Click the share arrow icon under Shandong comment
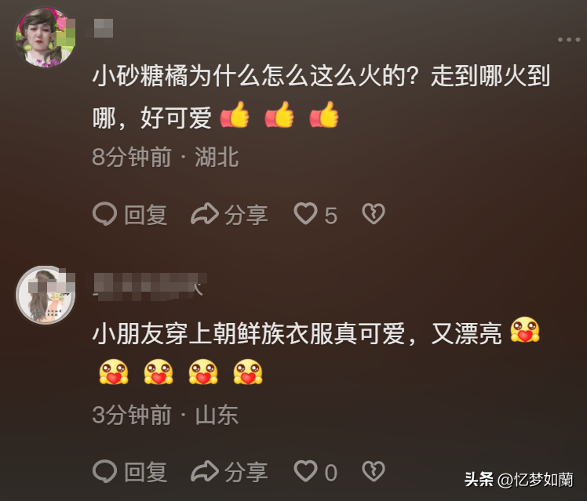The image size is (587, 501). tap(204, 471)
